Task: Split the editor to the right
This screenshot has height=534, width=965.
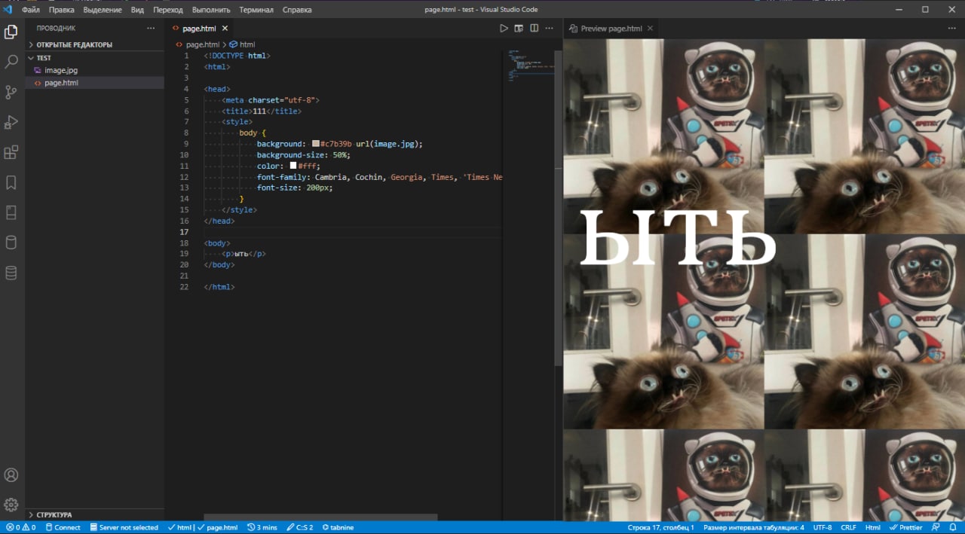Action: click(534, 28)
